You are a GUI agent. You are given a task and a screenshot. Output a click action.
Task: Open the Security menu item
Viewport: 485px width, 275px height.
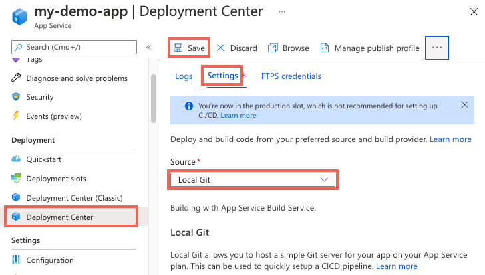pos(40,97)
